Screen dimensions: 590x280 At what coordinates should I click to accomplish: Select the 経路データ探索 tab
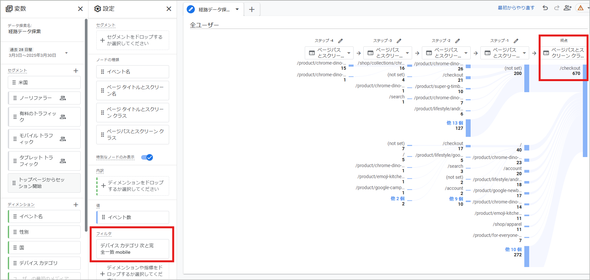(x=214, y=9)
